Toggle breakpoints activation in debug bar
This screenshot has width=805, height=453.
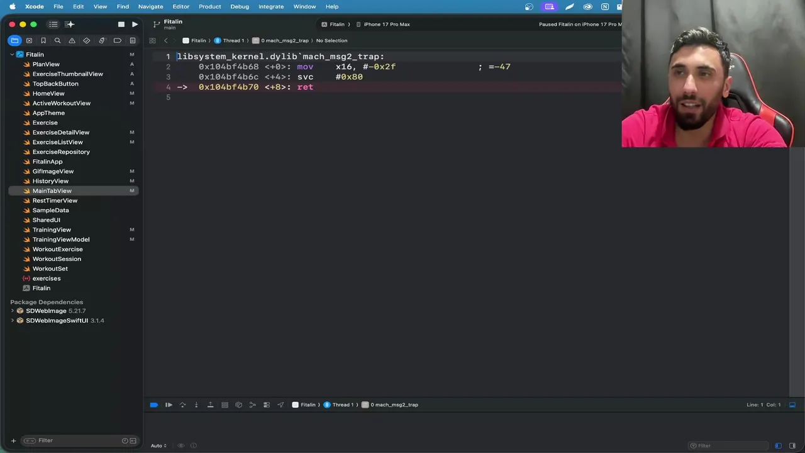click(x=154, y=405)
